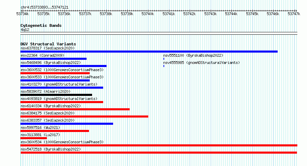This screenshot has height=166, width=307.
Task: Click the blue bar under esv3600533
Action: tap(55, 80)
